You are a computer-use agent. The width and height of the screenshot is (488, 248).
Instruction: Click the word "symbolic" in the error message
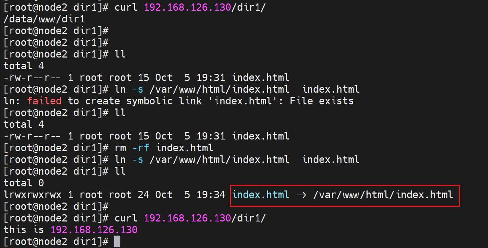click(149, 101)
